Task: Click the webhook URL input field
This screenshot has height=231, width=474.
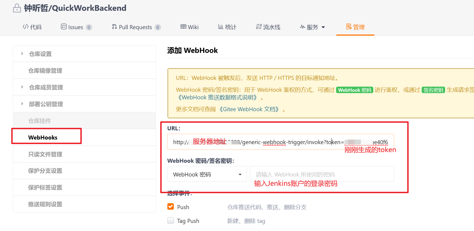Action: tap(280, 142)
